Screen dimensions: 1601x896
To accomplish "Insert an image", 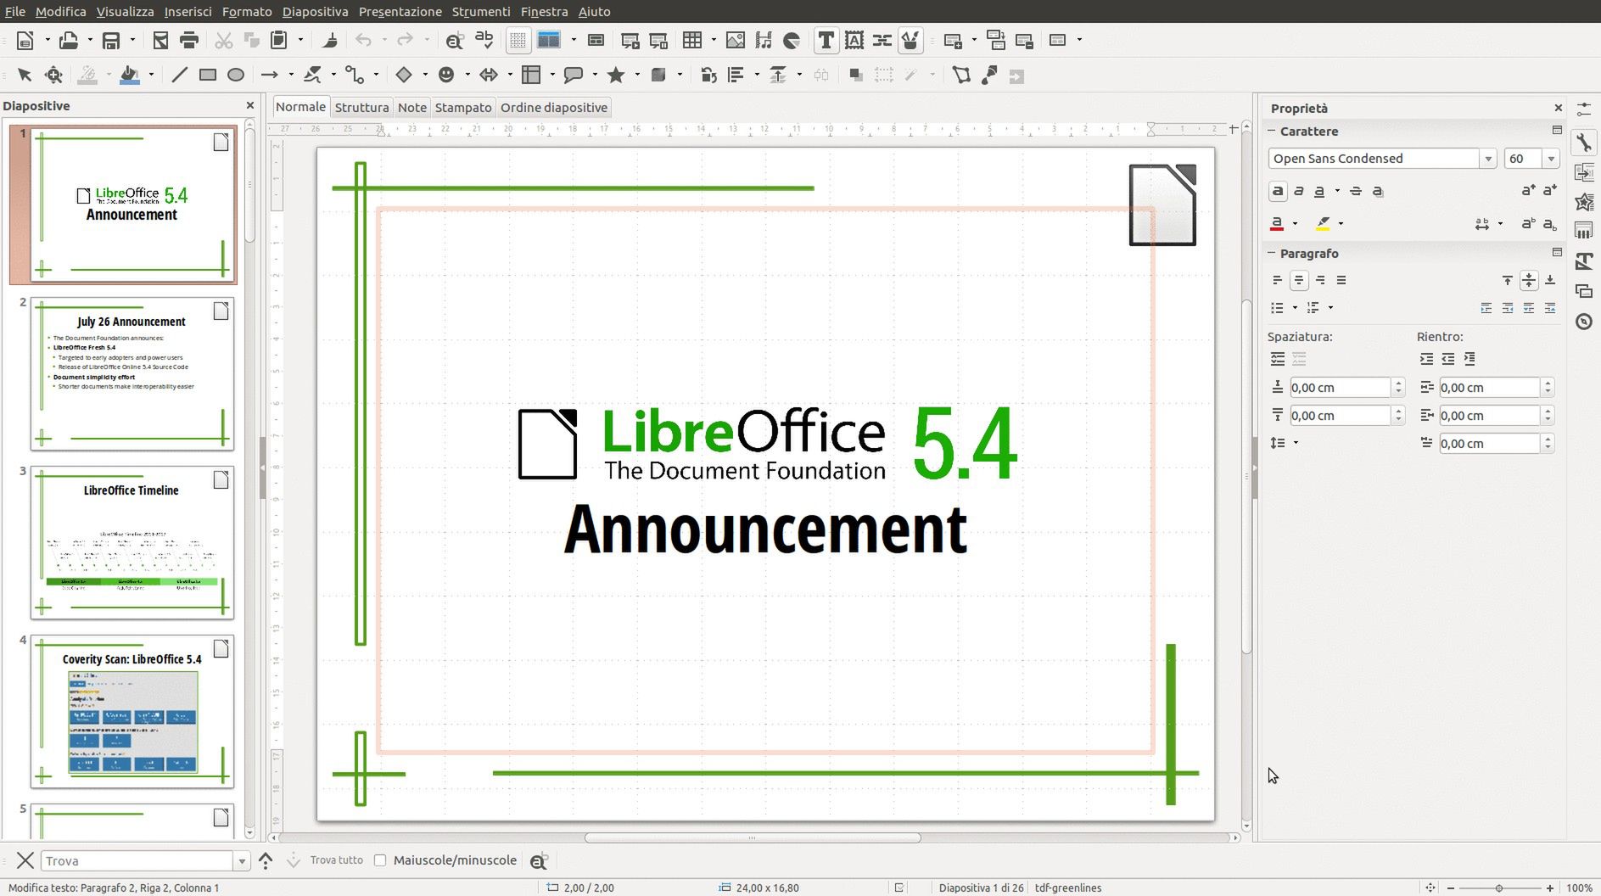I will (x=736, y=40).
